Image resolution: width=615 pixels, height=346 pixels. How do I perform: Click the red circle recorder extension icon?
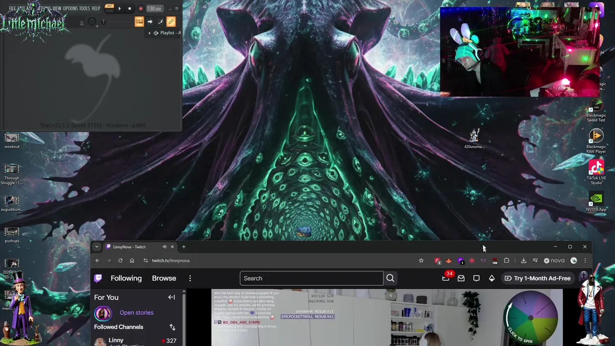click(x=472, y=260)
